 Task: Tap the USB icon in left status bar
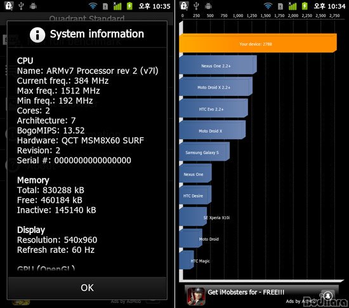(21, 6)
